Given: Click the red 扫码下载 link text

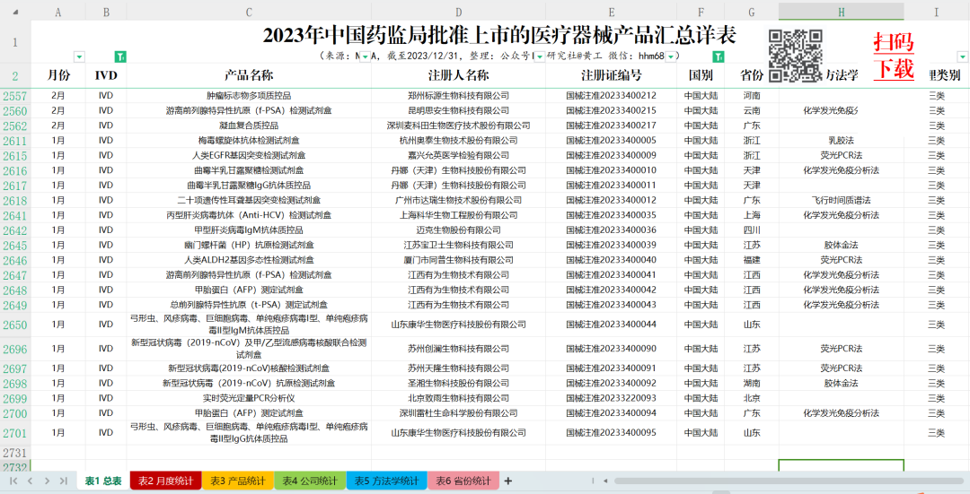Looking at the screenshot, I should coord(894,55).
